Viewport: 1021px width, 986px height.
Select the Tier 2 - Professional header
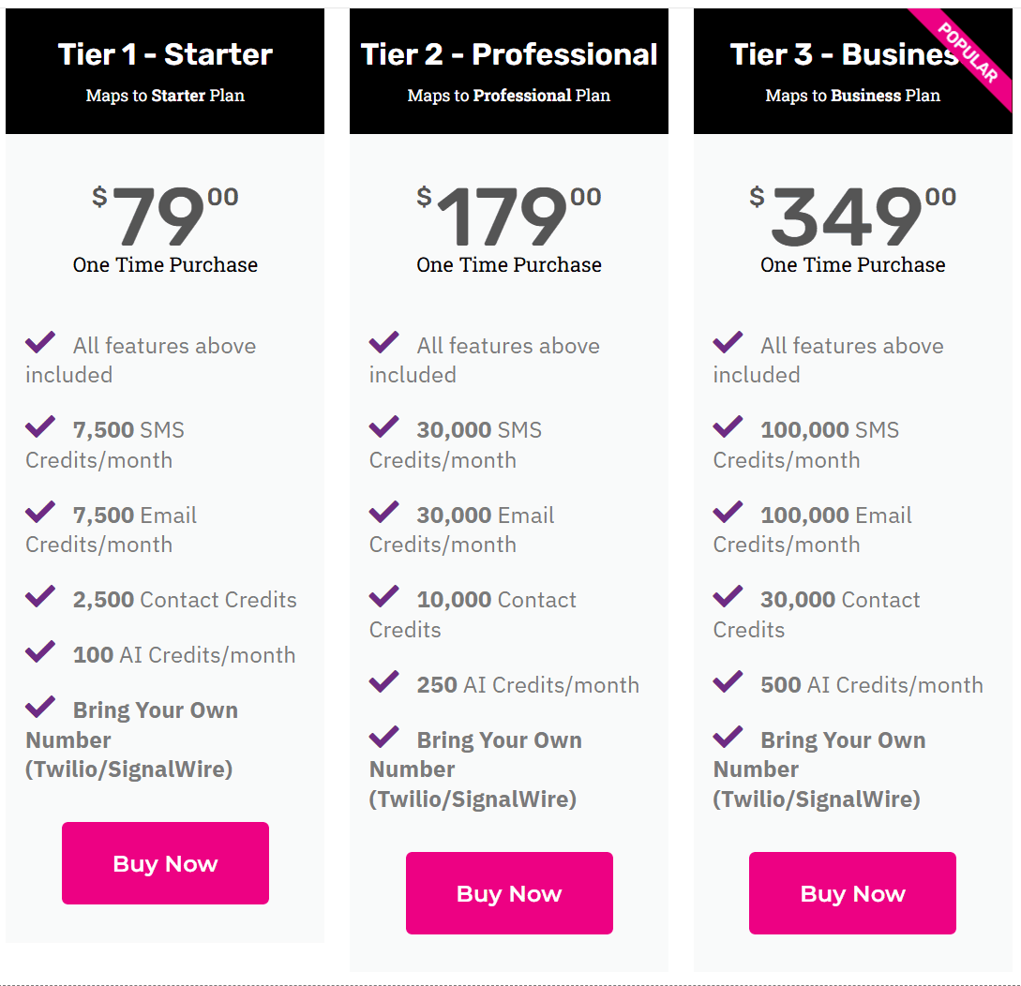509,55
